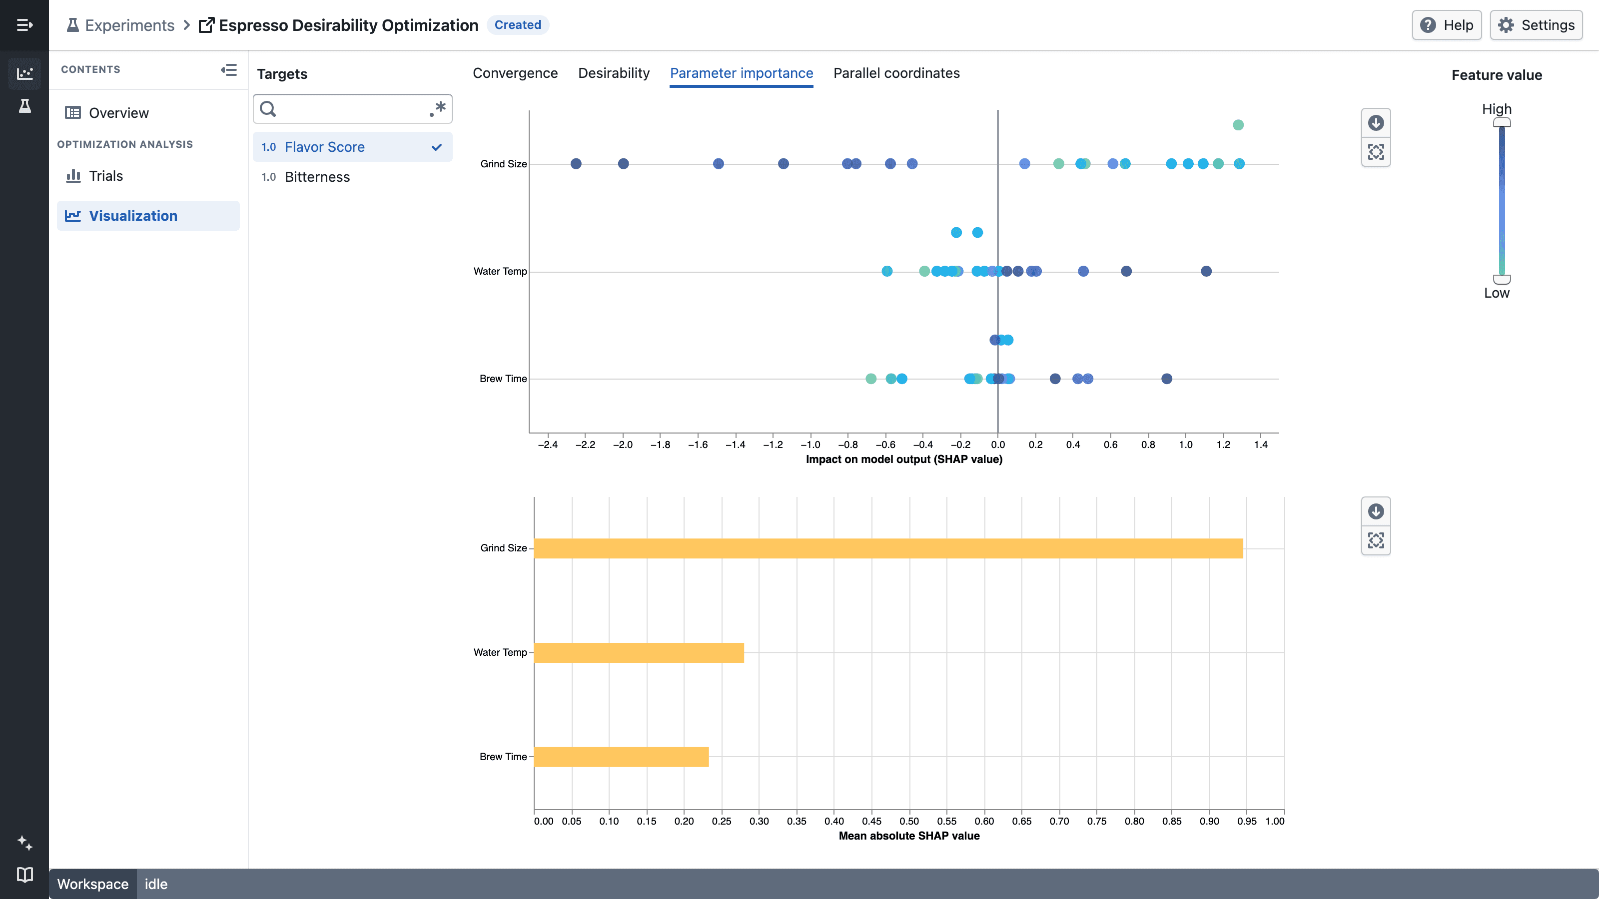Go to Experiments breadcrumb
This screenshot has width=1599, height=899.
[x=120, y=25]
